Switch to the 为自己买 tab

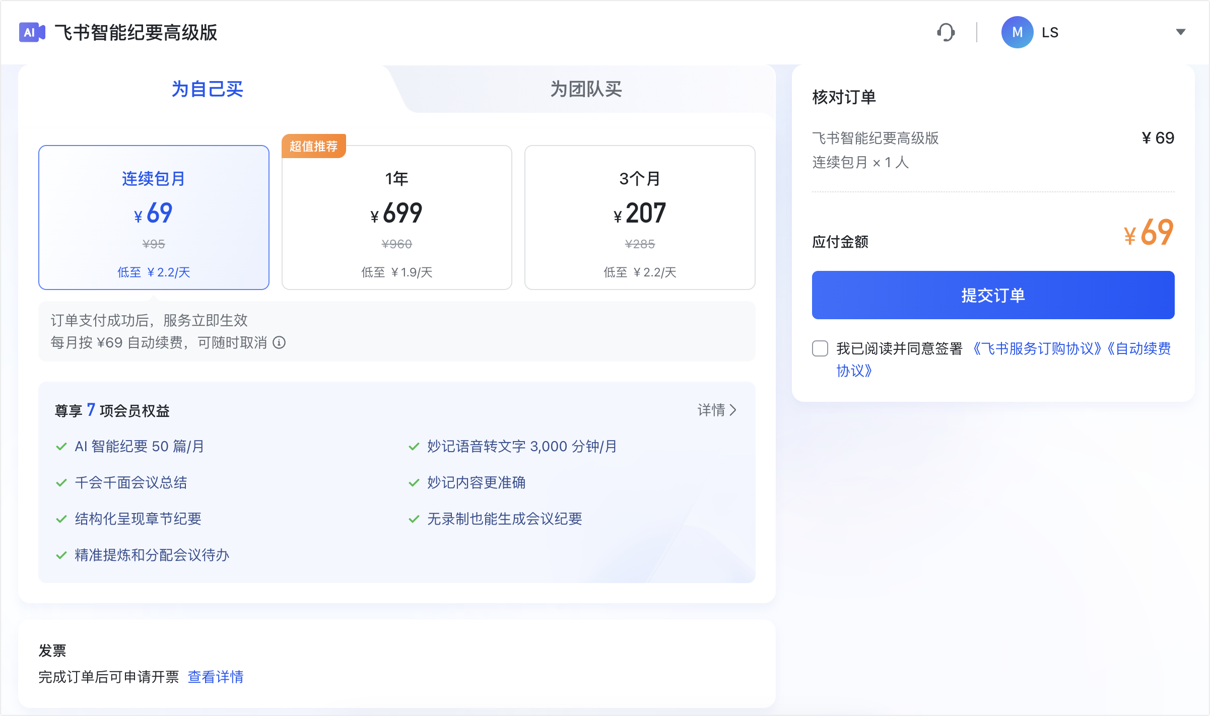(207, 89)
